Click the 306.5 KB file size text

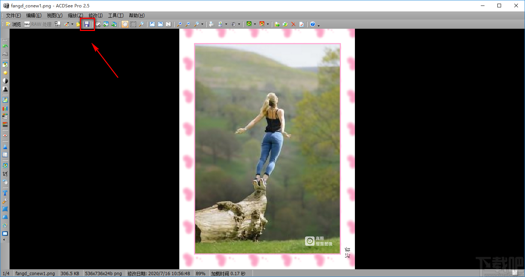[70, 274]
